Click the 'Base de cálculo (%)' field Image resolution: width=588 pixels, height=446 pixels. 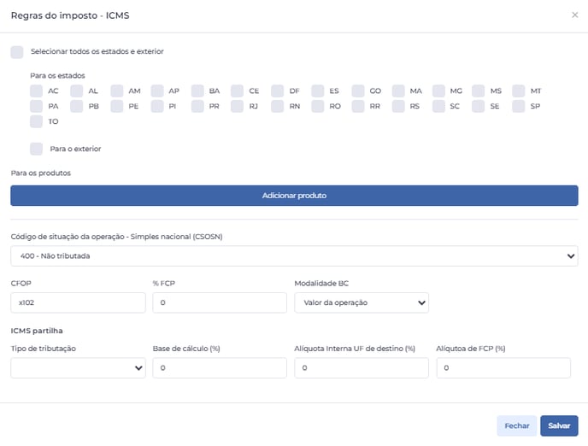pyautogui.click(x=220, y=368)
